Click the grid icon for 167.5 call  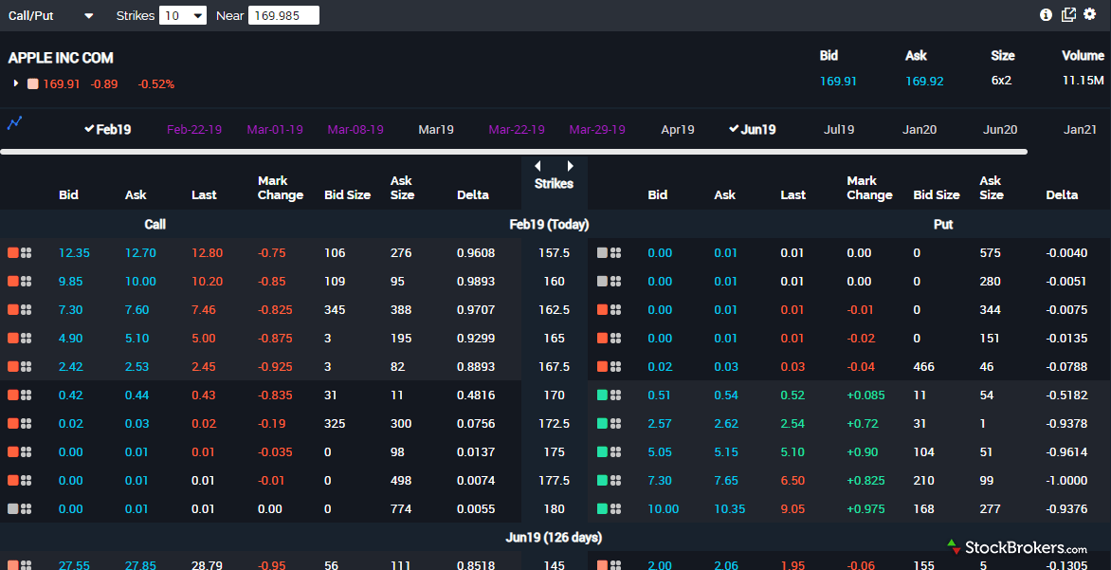[x=27, y=366]
